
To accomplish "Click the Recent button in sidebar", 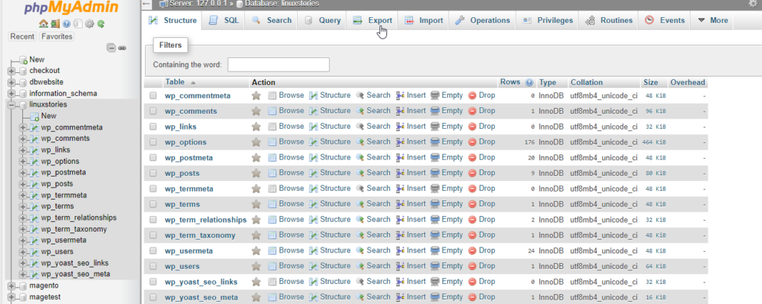I will click(22, 37).
